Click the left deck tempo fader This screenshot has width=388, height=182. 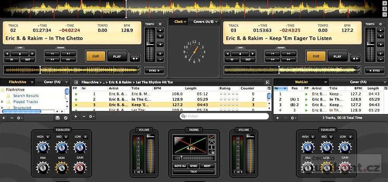coord(150,45)
